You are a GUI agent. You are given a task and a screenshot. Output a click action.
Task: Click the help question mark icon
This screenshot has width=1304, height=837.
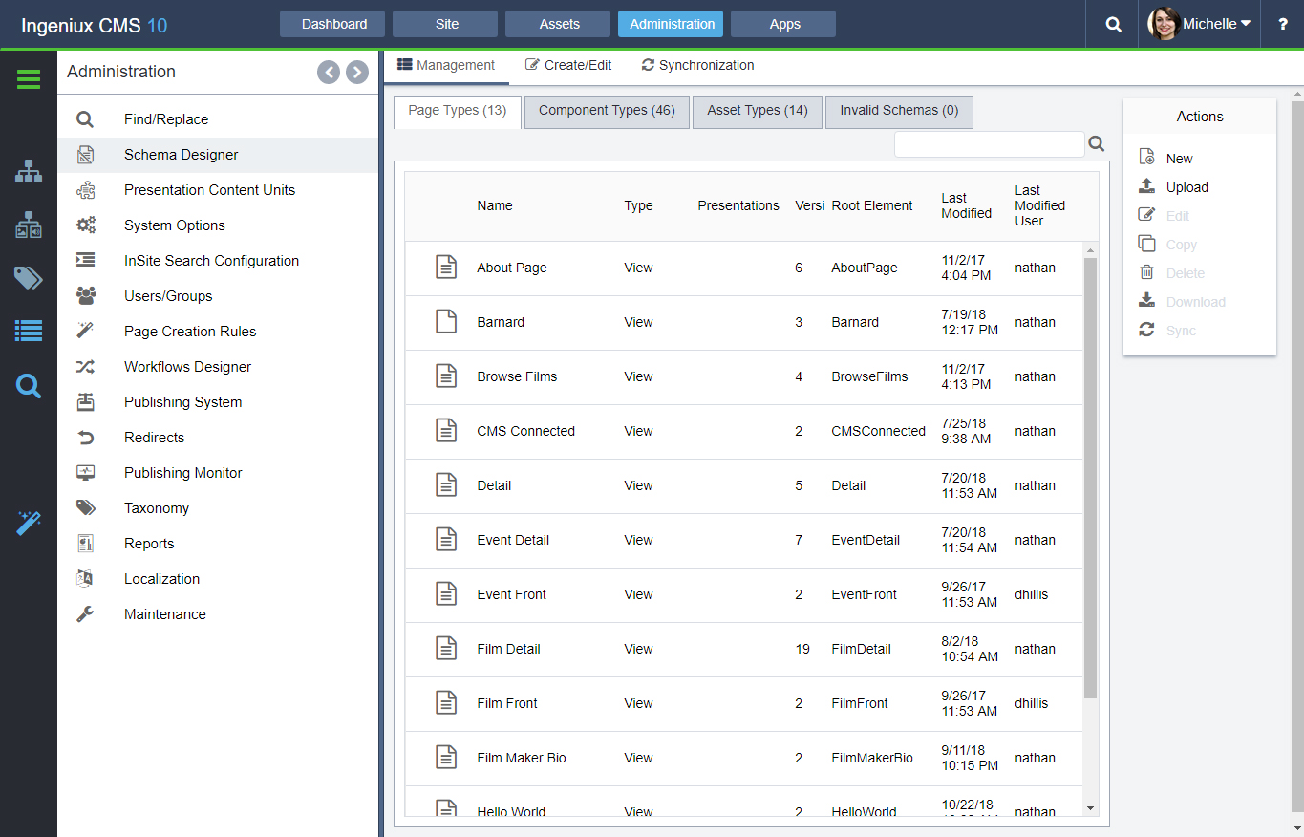click(1282, 24)
